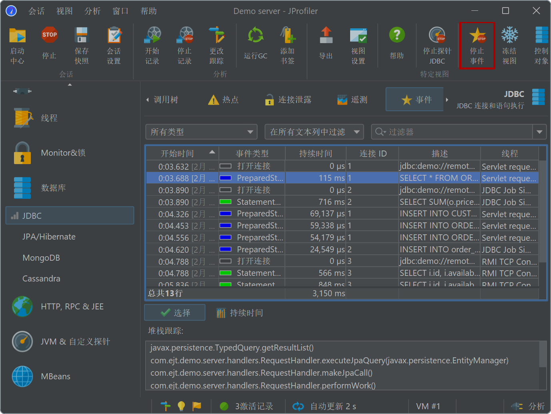Start recording with 开始记录
Viewport: 551px width, 414px height.
(152, 46)
